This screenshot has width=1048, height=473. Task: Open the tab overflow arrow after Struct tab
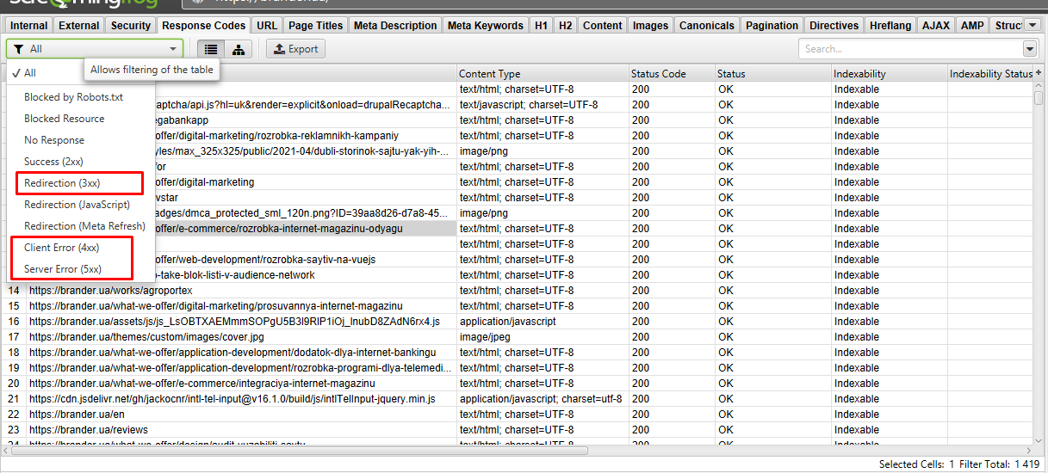point(1033,25)
